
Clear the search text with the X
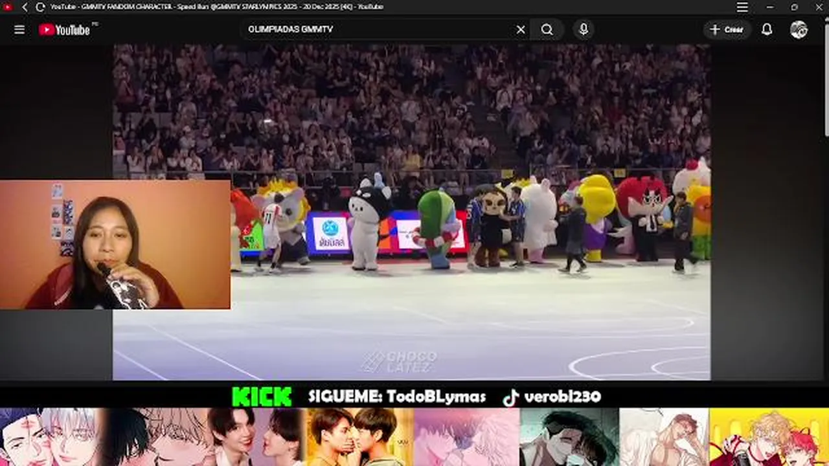(x=521, y=30)
